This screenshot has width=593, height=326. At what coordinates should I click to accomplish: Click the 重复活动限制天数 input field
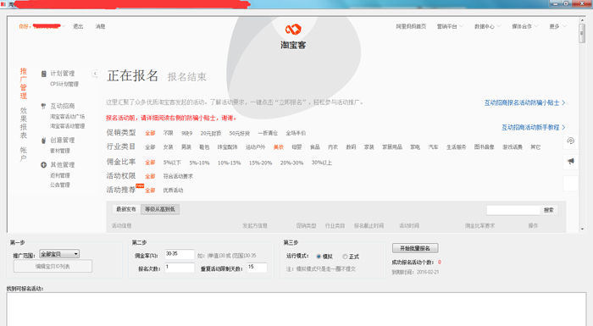pos(258,268)
